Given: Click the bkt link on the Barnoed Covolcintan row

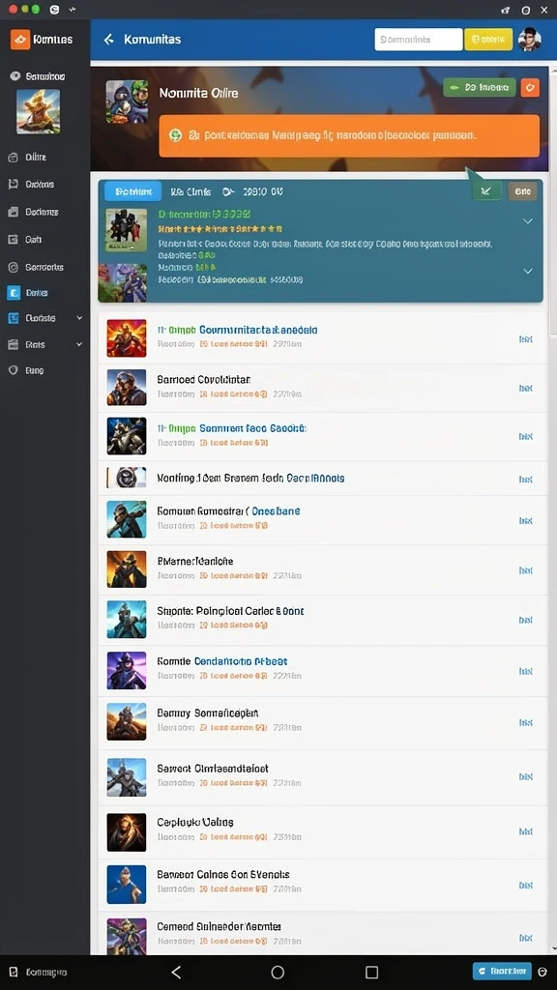Looking at the screenshot, I should pos(525,389).
